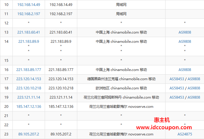Select hop number 12

click(x=7, y=23)
